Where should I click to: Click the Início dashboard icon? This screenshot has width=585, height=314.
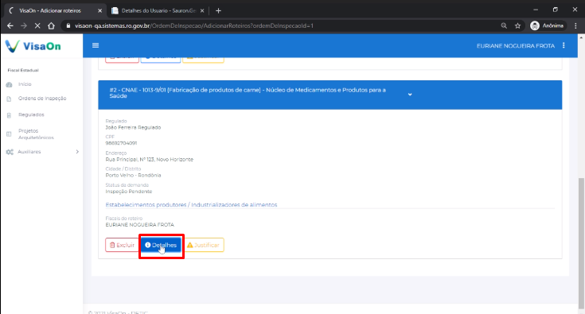coord(10,84)
